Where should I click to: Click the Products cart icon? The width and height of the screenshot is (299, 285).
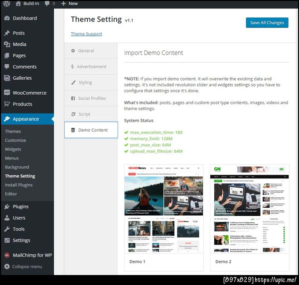click(x=7, y=104)
